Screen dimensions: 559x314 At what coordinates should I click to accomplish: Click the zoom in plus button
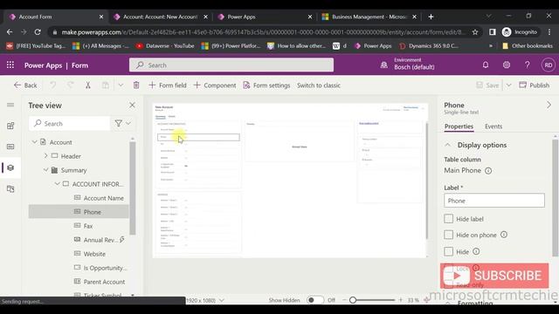tap(400, 300)
